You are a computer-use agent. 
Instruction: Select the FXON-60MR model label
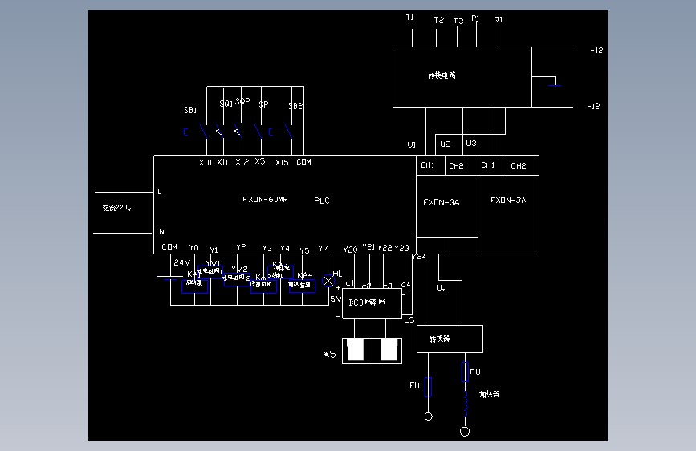coord(265,199)
